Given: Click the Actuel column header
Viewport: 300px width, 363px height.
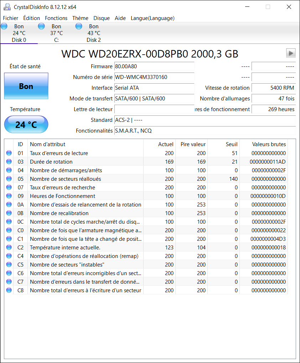Looking at the screenshot, I should tap(160, 144).
